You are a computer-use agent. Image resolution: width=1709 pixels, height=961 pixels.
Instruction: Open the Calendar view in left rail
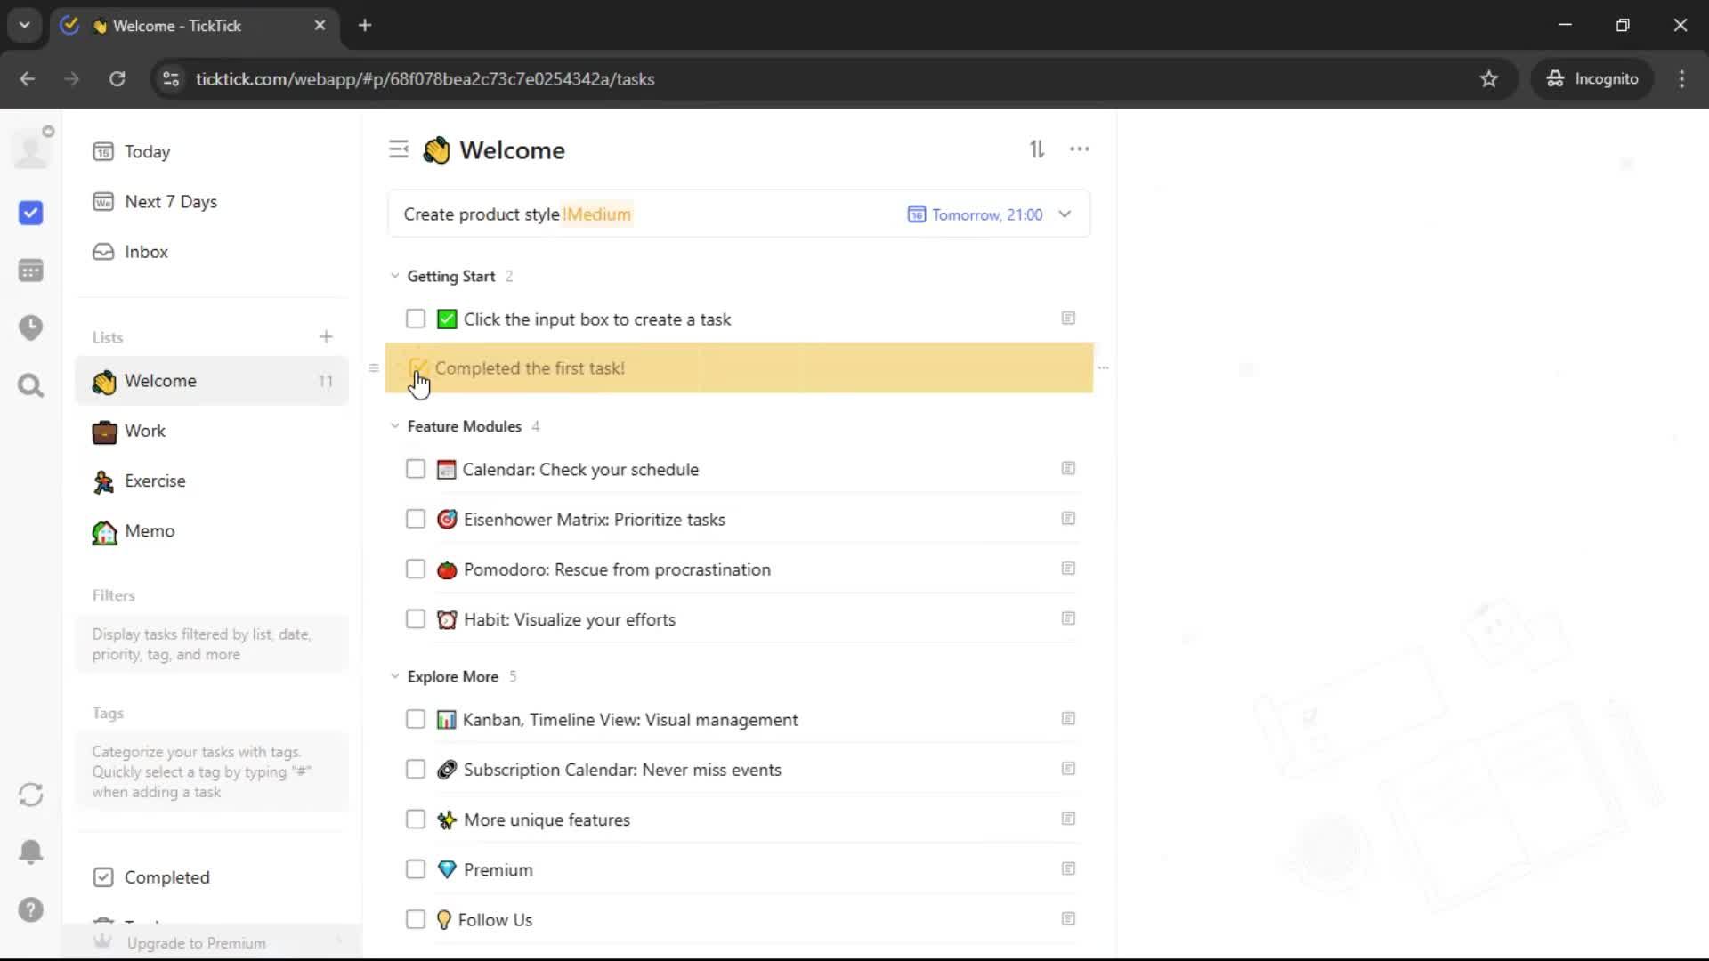point(30,271)
